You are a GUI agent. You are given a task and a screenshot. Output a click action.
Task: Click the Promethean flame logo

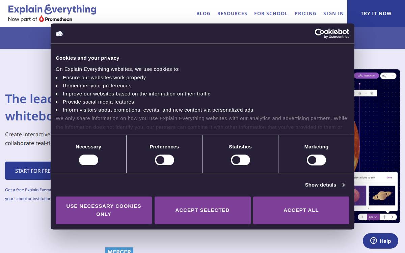pyautogui.click(x=42, y=19)
